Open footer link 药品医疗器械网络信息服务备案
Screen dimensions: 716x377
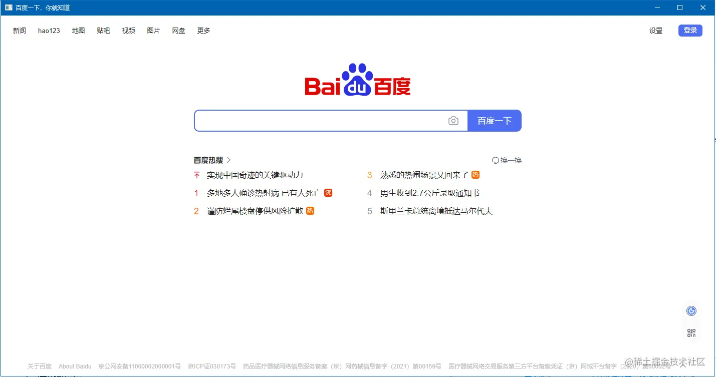click(342, 366)
